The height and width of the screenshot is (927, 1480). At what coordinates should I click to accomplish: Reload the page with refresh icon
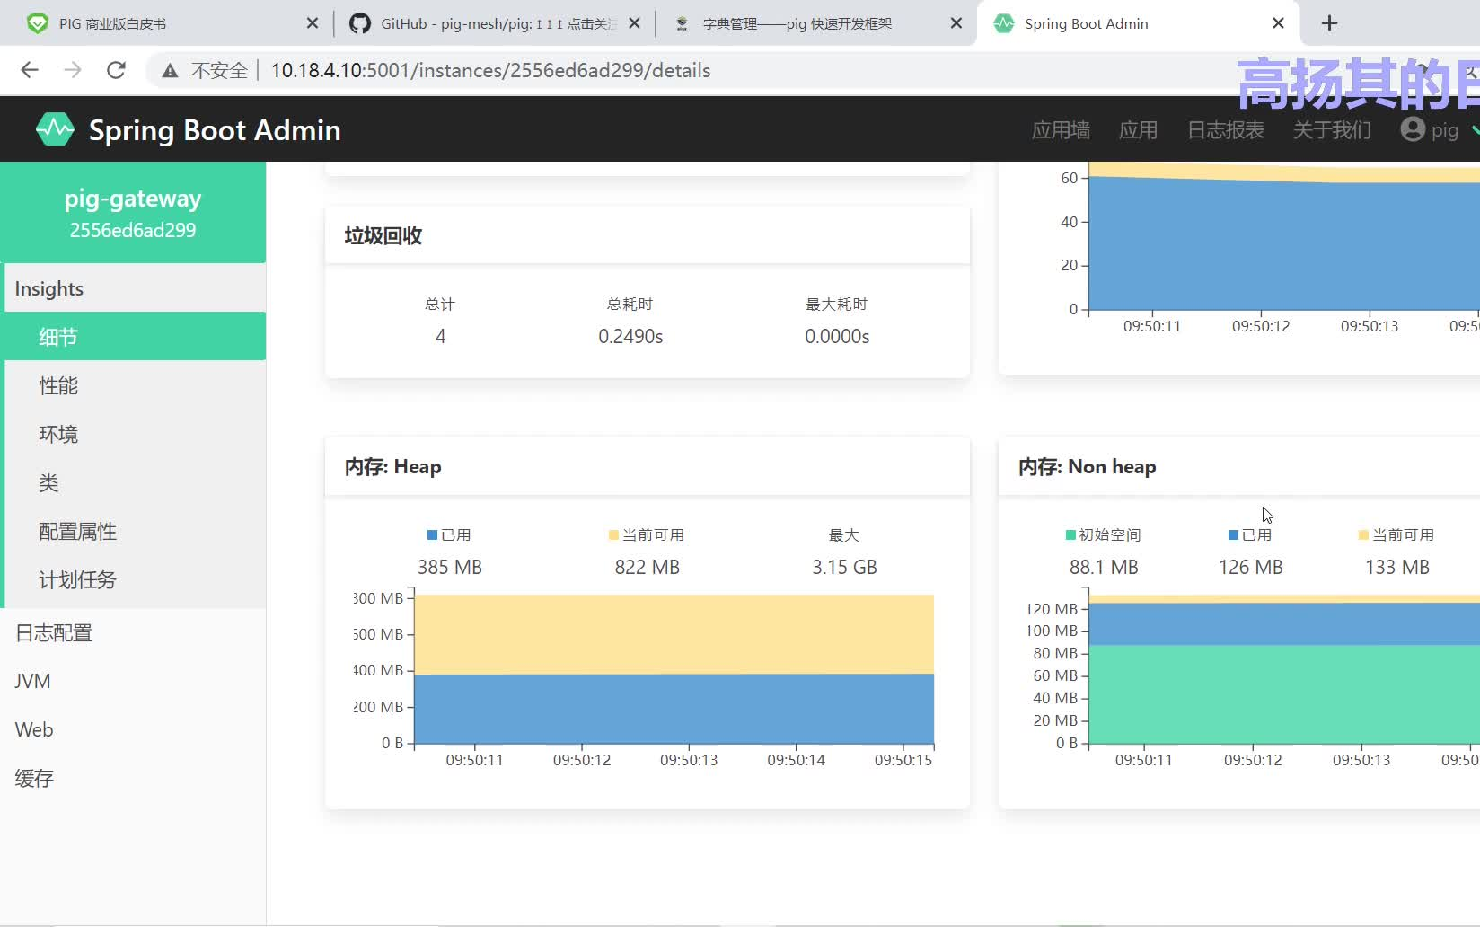tap(116, 70)
